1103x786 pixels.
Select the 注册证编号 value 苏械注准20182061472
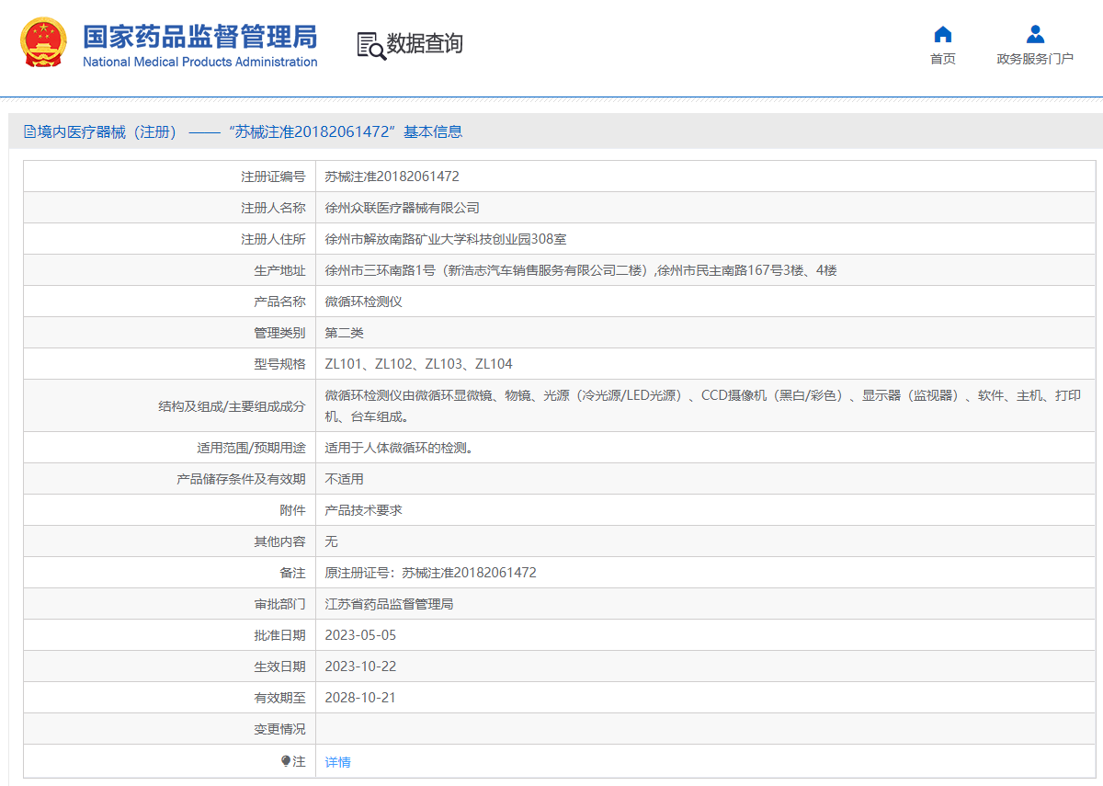(392, 177)
